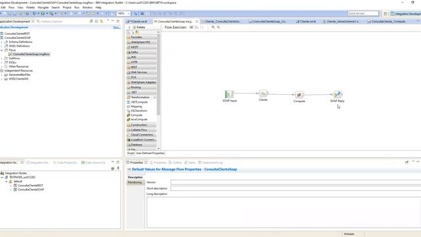This screenshot has width=421, height=237.
Task: Expand the WSDL Definitions folder
Action: [1, 46]
